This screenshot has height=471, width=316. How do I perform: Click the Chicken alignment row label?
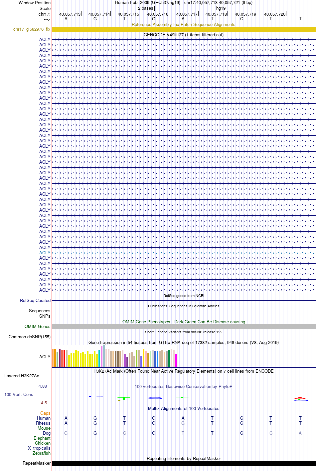click(43, 443)
